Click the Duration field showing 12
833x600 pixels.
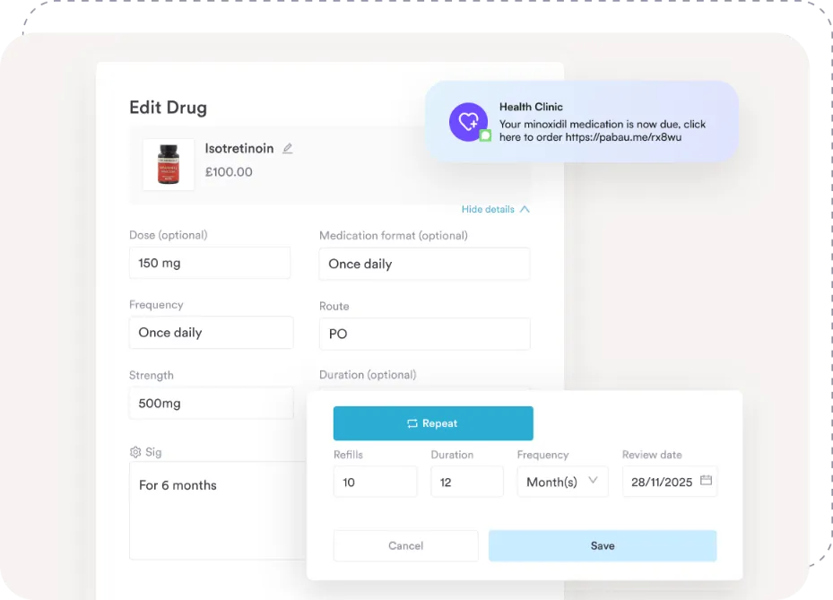[x=466, y=482]
